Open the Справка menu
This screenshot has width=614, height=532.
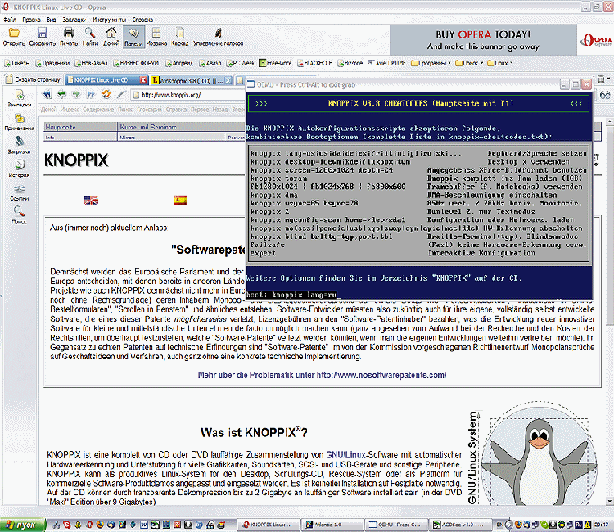coord(142,20)
